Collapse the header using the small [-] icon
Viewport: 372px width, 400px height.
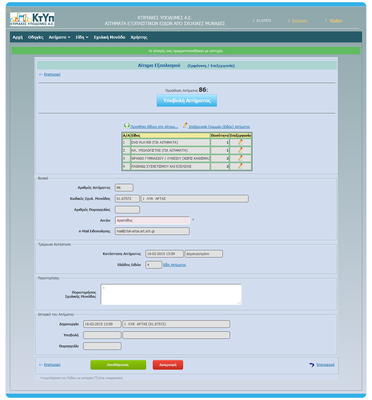coord(8,10)
